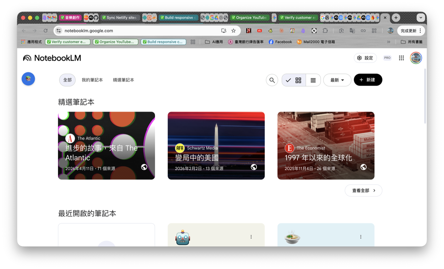The image size is (444, 269).
Task: Open the 1997 年以來的全球化 Economist notebook
Action: [x=326, y=146]
